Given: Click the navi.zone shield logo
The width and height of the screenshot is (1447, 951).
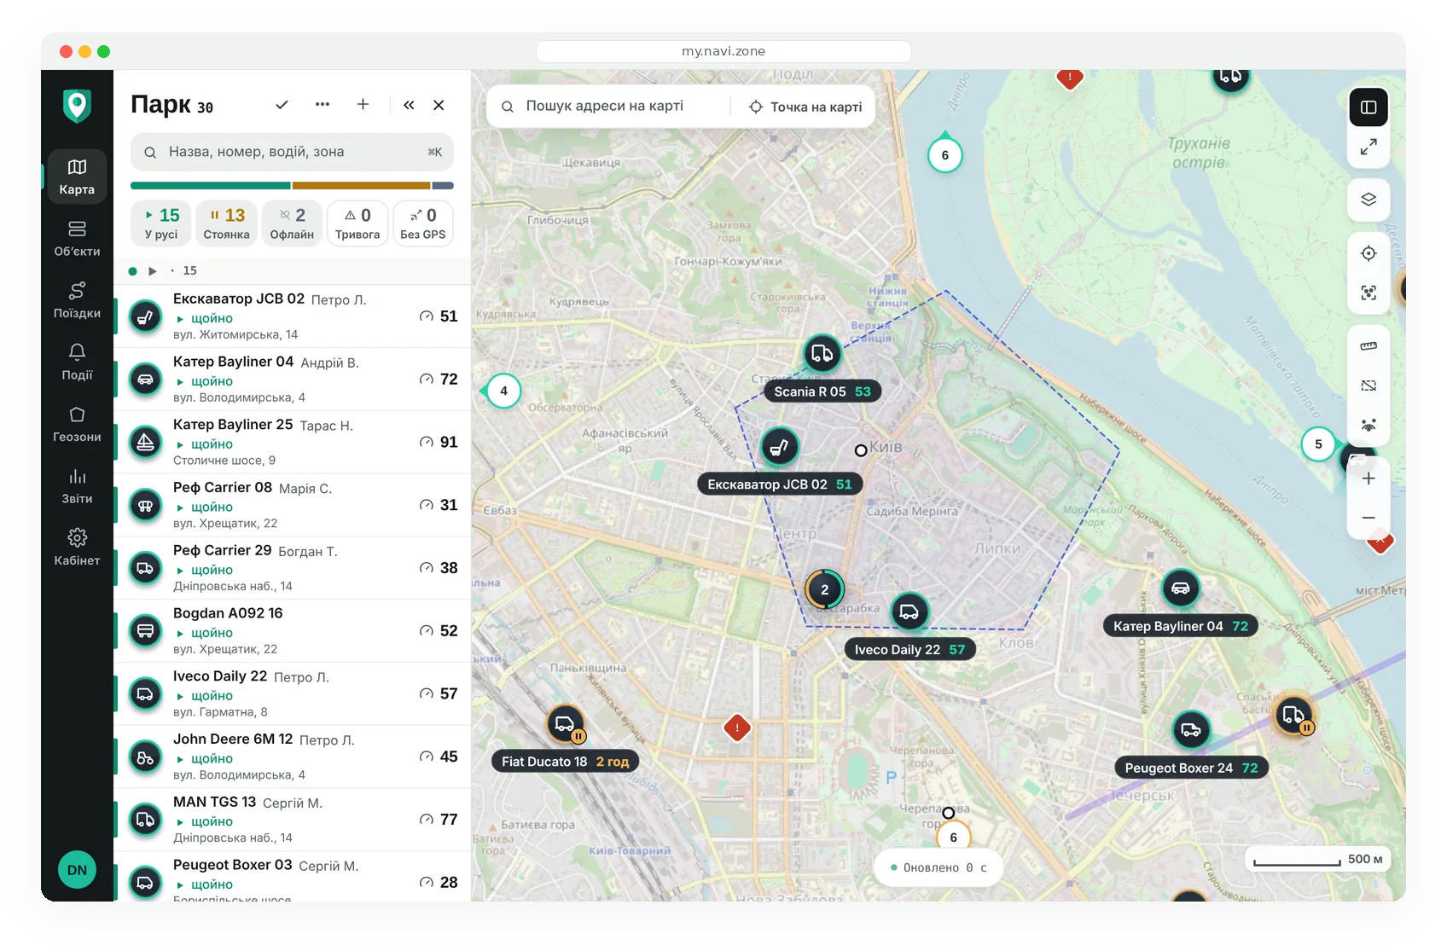Looking at the screenshot, I should click(77, 106).
